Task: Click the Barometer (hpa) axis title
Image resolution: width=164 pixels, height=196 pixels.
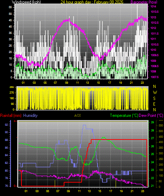Action: coord(144,2)
